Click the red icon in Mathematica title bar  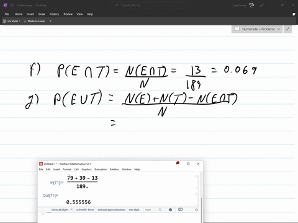click(178, 164)
